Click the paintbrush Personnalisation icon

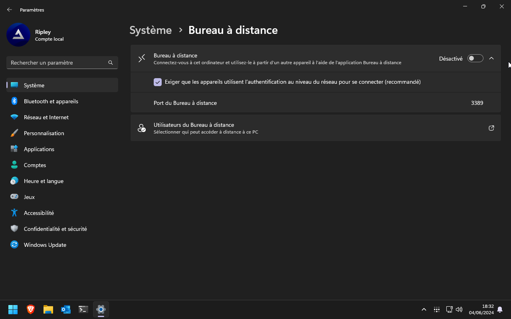14,133
